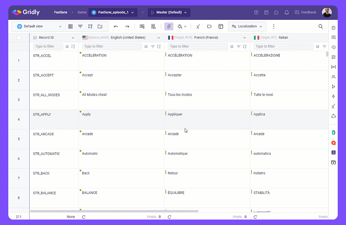346x225 pixels.
Task: Click the French column filter settings icon
Action: 232,47
